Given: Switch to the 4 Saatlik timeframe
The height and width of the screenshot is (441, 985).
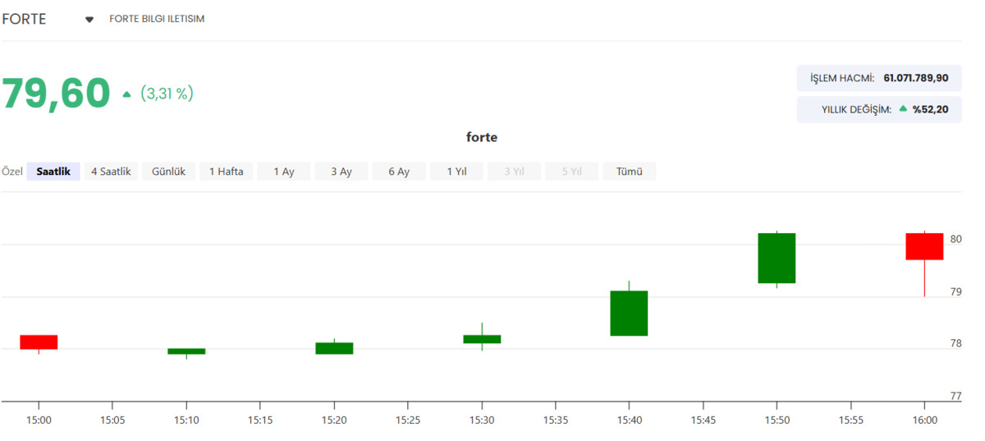Looking at the screenshot, I should [x=111, y=172].
